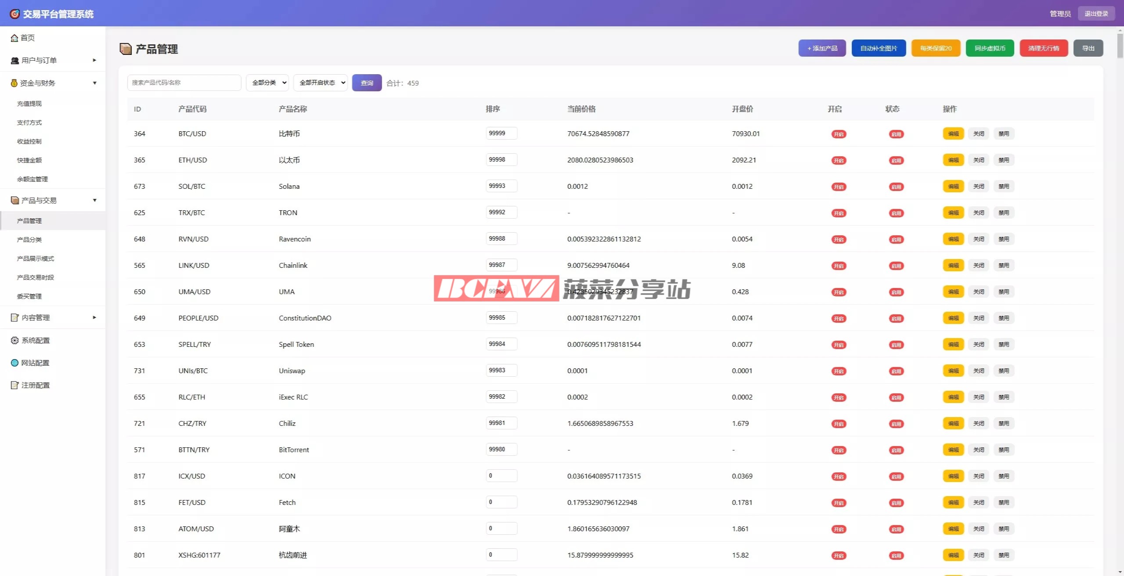Open the 充值提现 submenu item
The height and width of the screenshot is (576, 1124).
coord(29,104)
